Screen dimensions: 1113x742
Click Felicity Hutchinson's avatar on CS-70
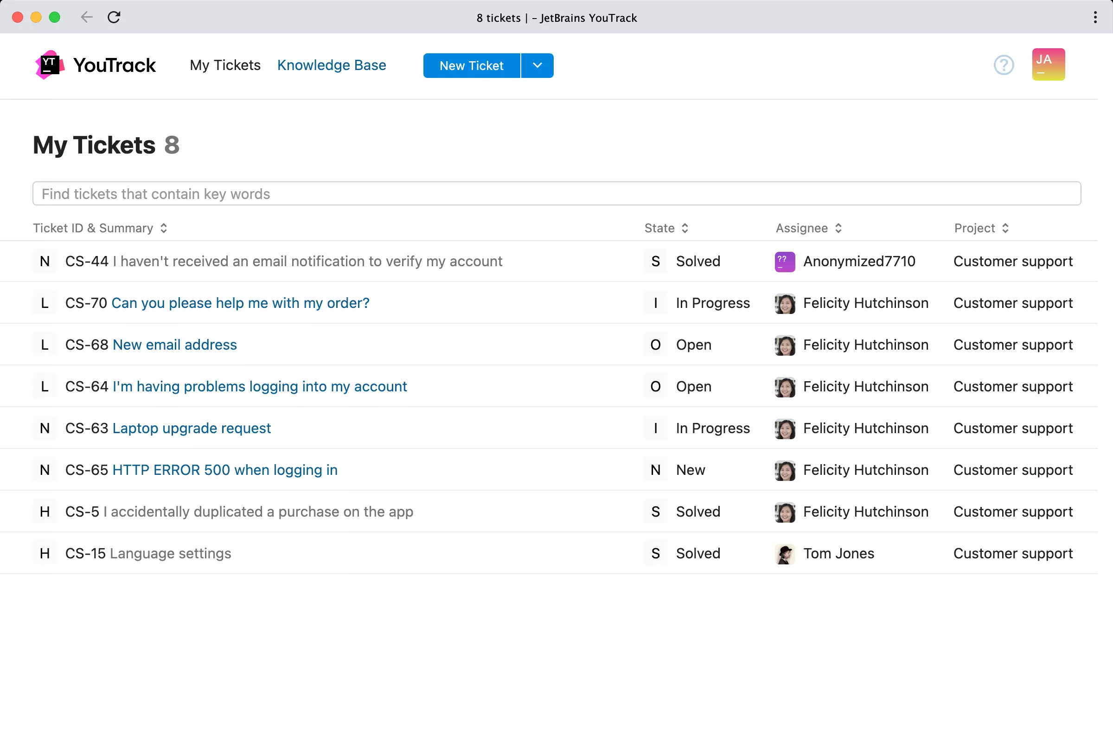(x=784, y=303)
